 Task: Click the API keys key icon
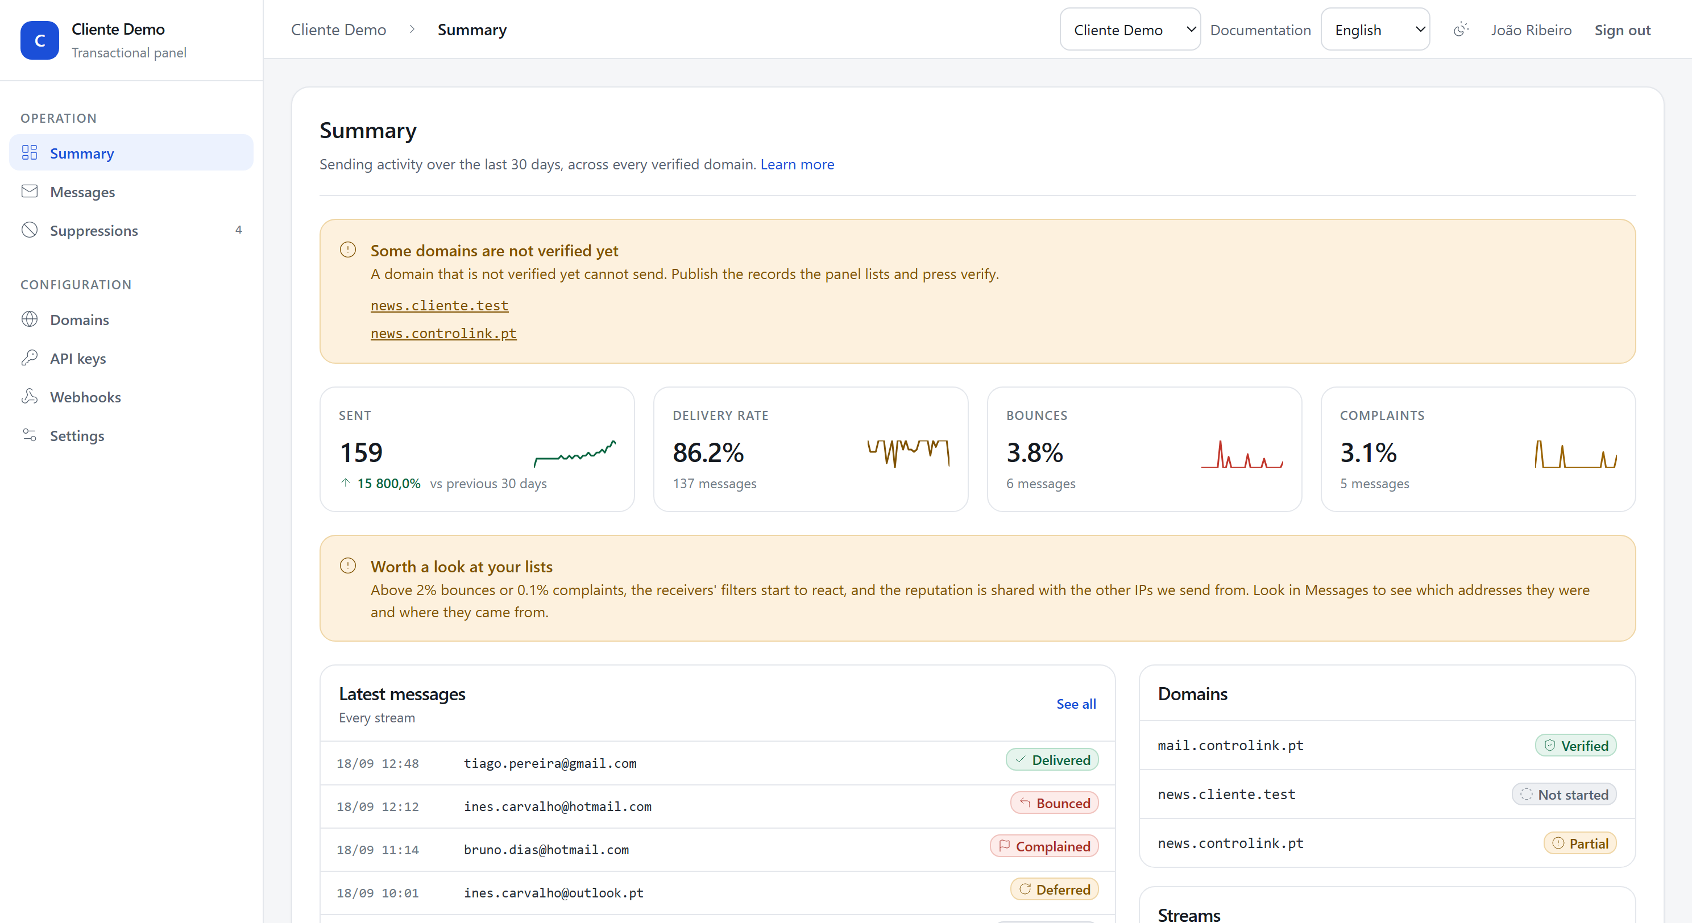click(x=30, y=359)
